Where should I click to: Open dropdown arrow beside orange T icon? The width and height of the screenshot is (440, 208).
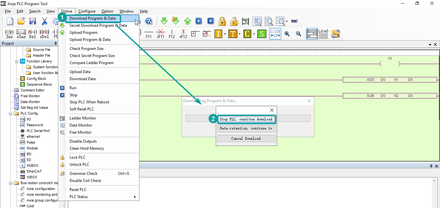[x=240, y=34]
